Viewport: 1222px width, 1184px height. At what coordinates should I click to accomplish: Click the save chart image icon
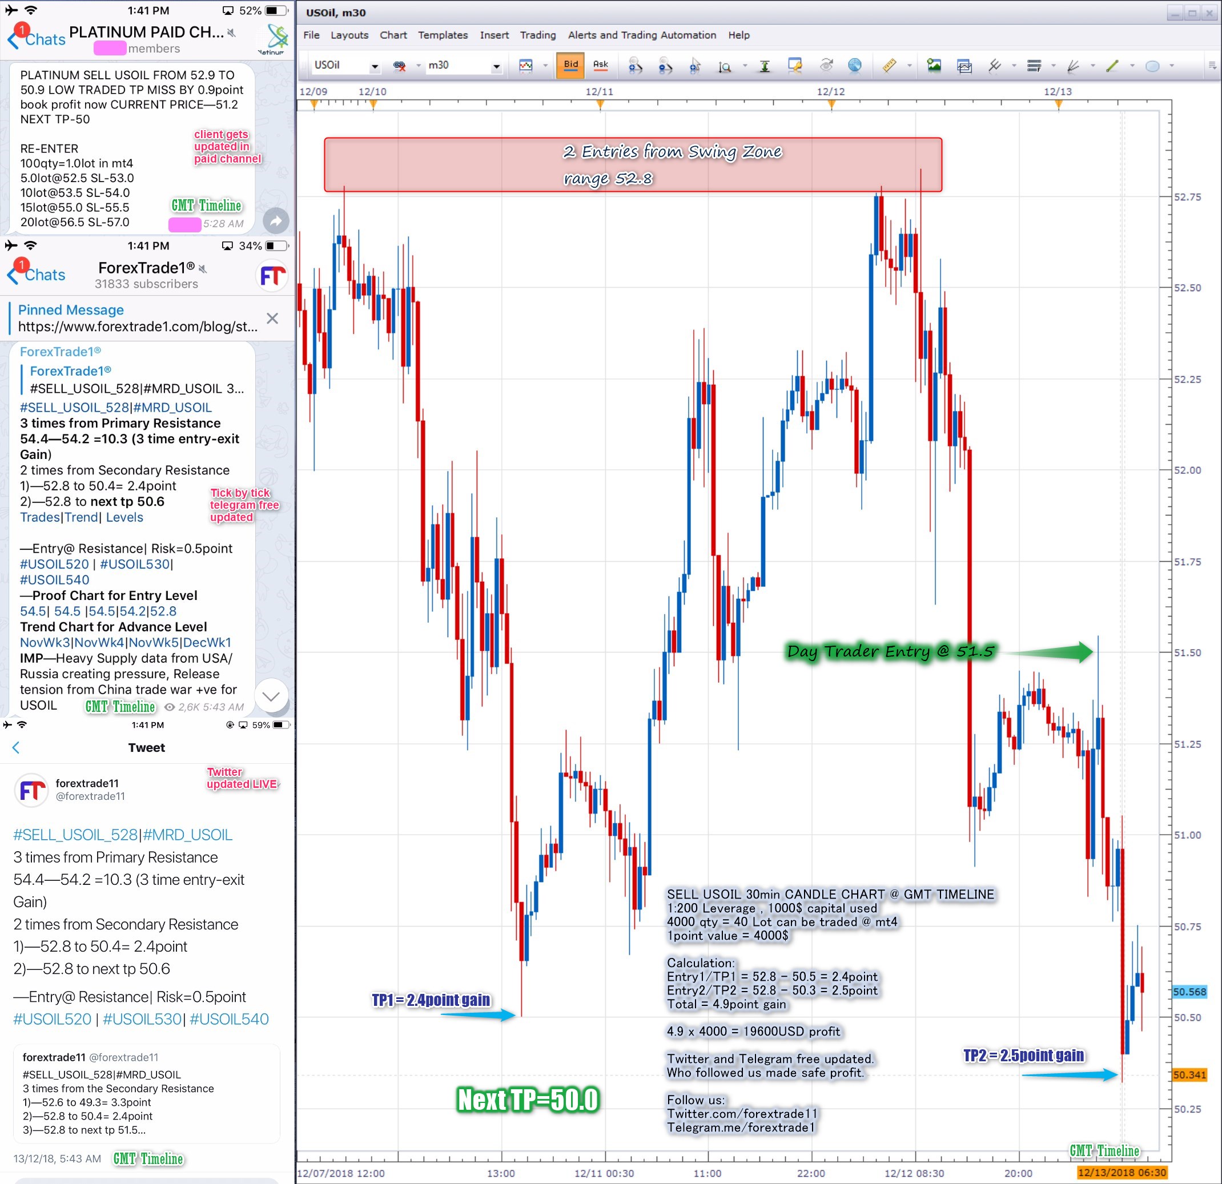934,65
